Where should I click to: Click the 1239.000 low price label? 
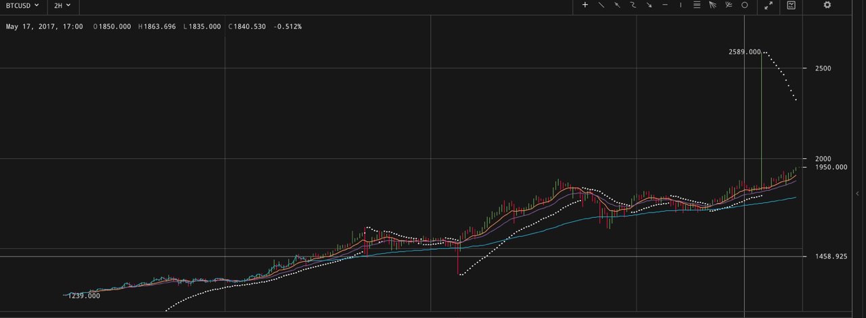[83, 296]
